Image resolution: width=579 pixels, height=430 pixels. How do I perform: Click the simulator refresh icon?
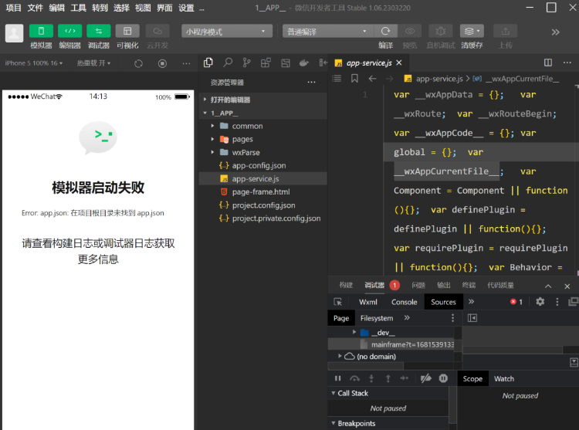click(138, 63)
